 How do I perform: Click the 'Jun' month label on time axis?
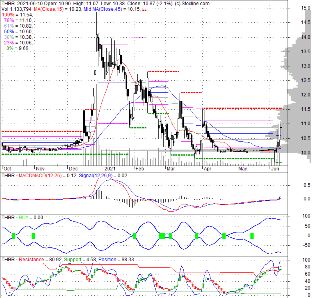(275, 169)
